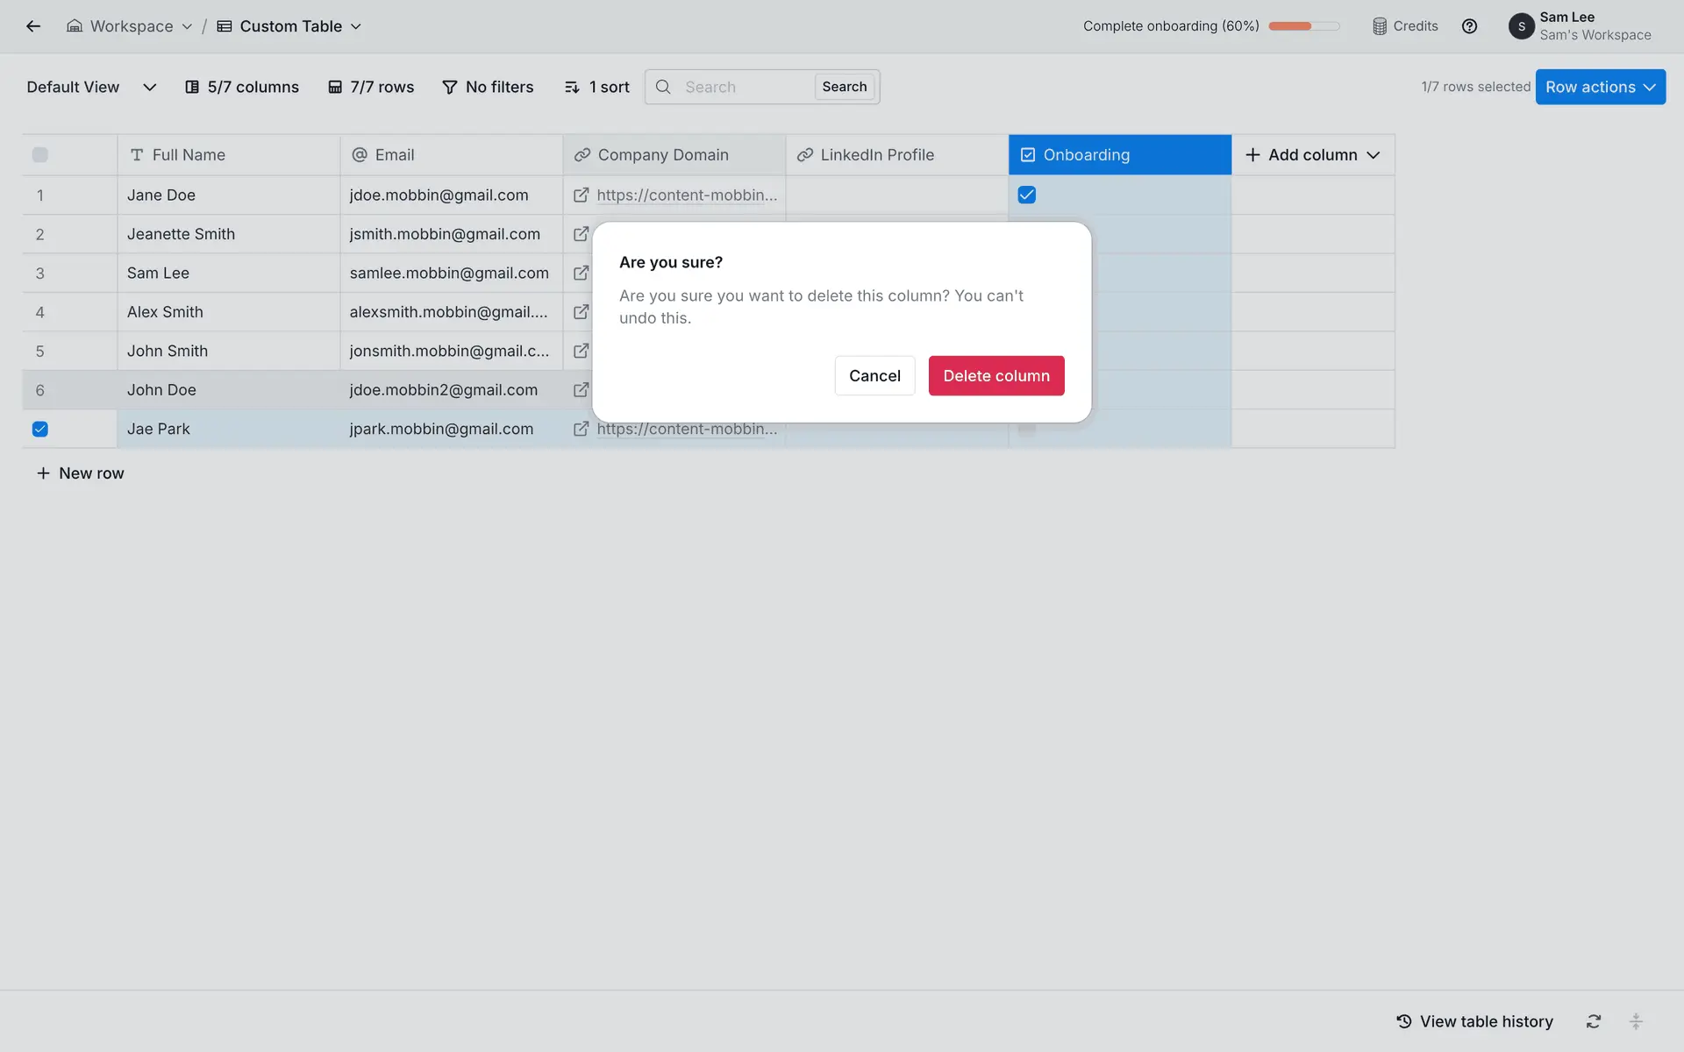Open external link icon in Jae Park row
Screen dimensions: 1684x1052
(x=581, y=429)
